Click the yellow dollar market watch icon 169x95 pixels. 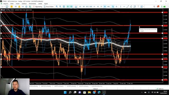12,7
